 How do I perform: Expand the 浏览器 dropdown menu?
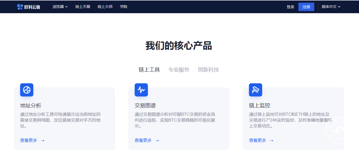(x=60, y=7)
